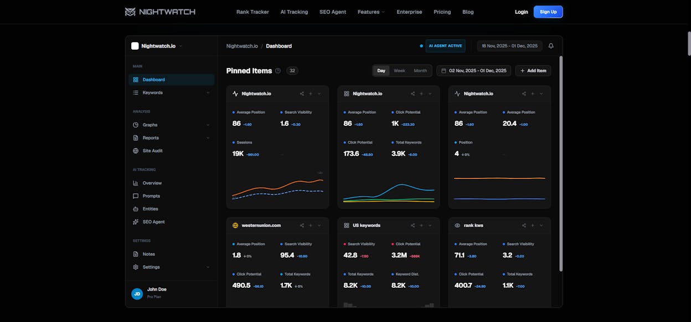This screenshot has height=322, width=691.
Task: Click the Overview bar chart icon
Action: click(136, 183)
